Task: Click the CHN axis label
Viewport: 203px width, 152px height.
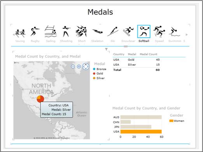Action: (x=116, y=122)
